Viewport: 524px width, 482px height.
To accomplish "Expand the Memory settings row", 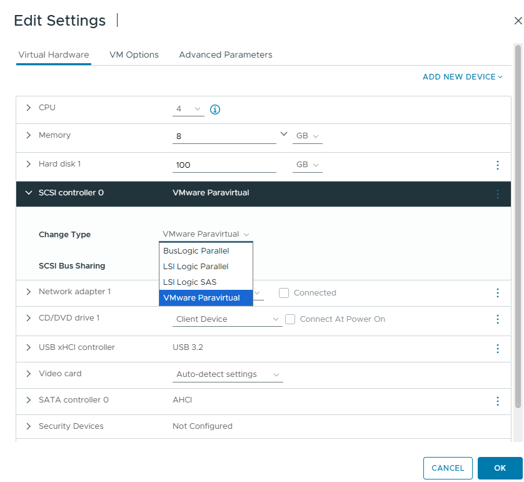I will 28,135.
